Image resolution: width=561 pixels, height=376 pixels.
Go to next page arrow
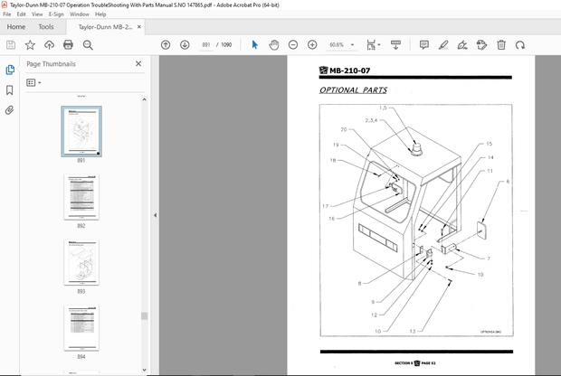tap(185, 44)
